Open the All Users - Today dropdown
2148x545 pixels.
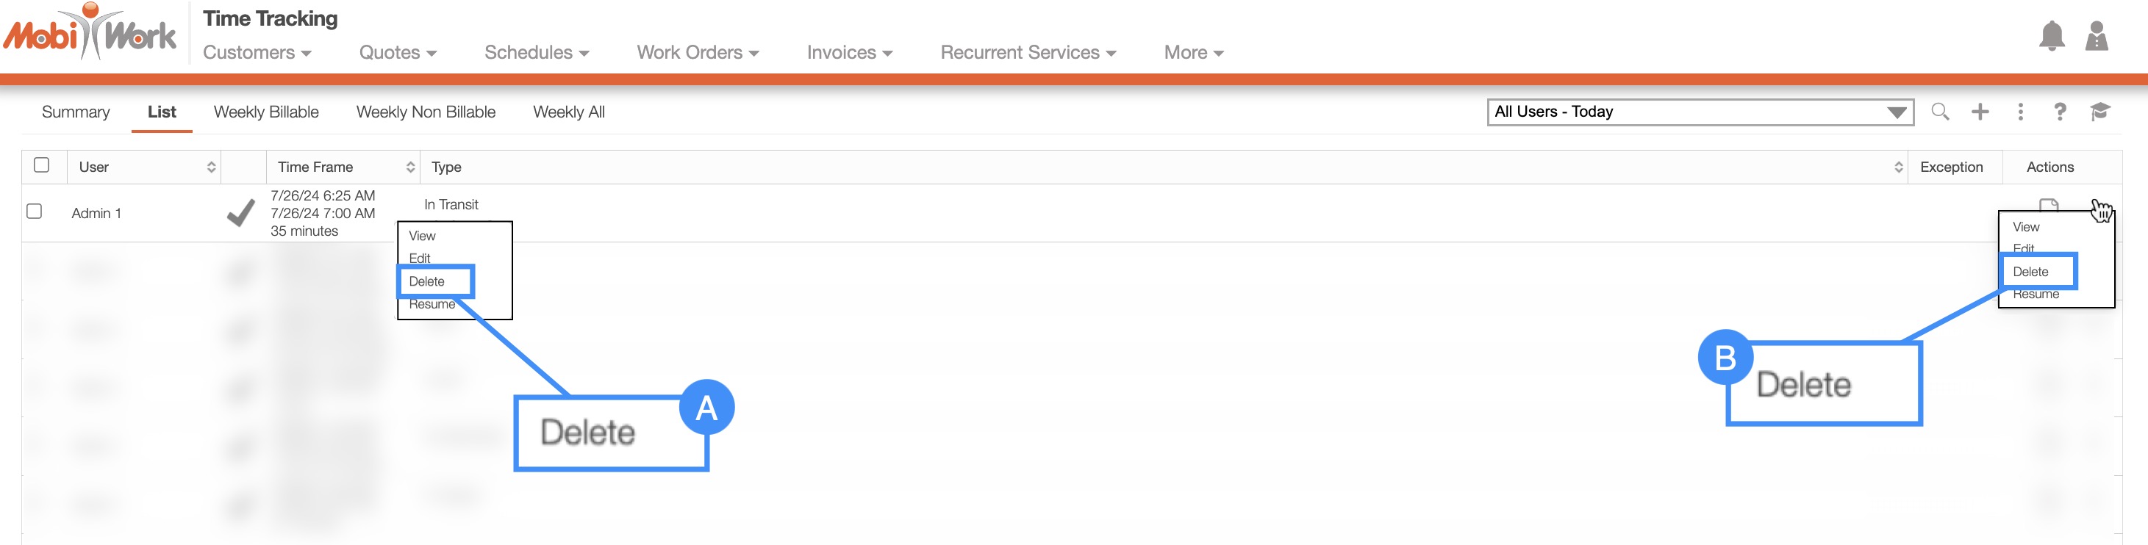click(1699, 112)
